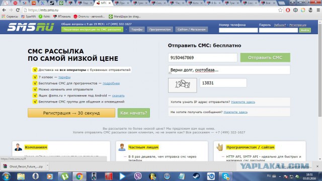Open the МегаШара bookmark
The image size is (322, 181).
pyautogui.click(x=125, y=17)
